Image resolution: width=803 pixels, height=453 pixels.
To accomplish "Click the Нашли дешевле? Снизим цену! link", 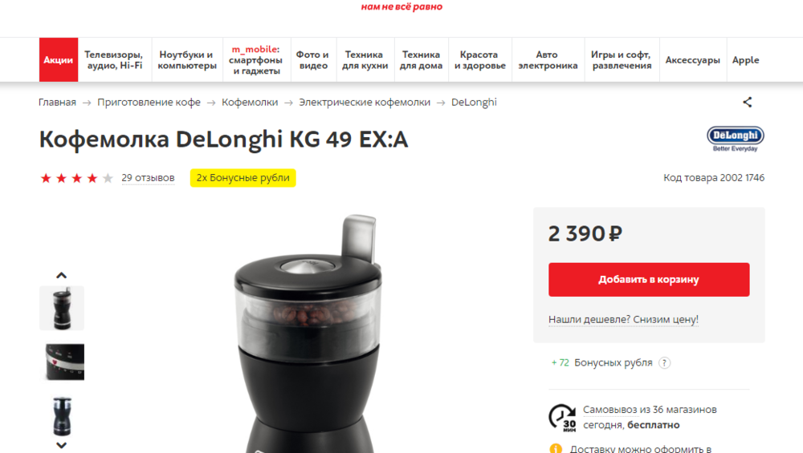I will click(x=623, y=320).
